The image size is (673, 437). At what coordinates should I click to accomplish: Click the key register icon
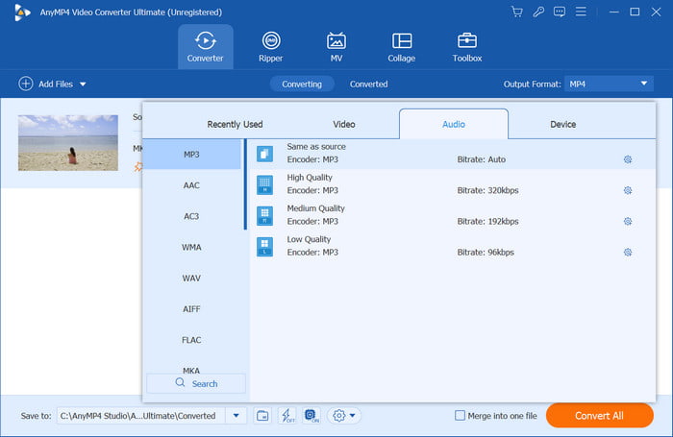pos(538,12)
